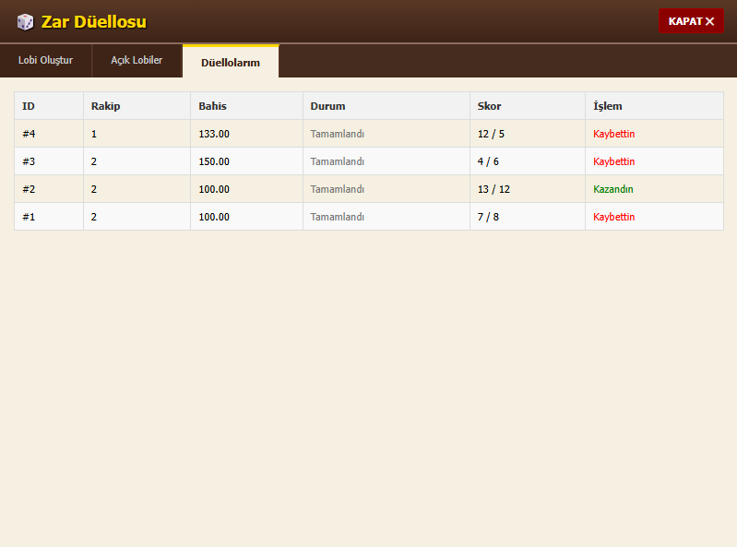
Task: Click the dice icon beside Zar Düellosu
Action: pos(25,21)
